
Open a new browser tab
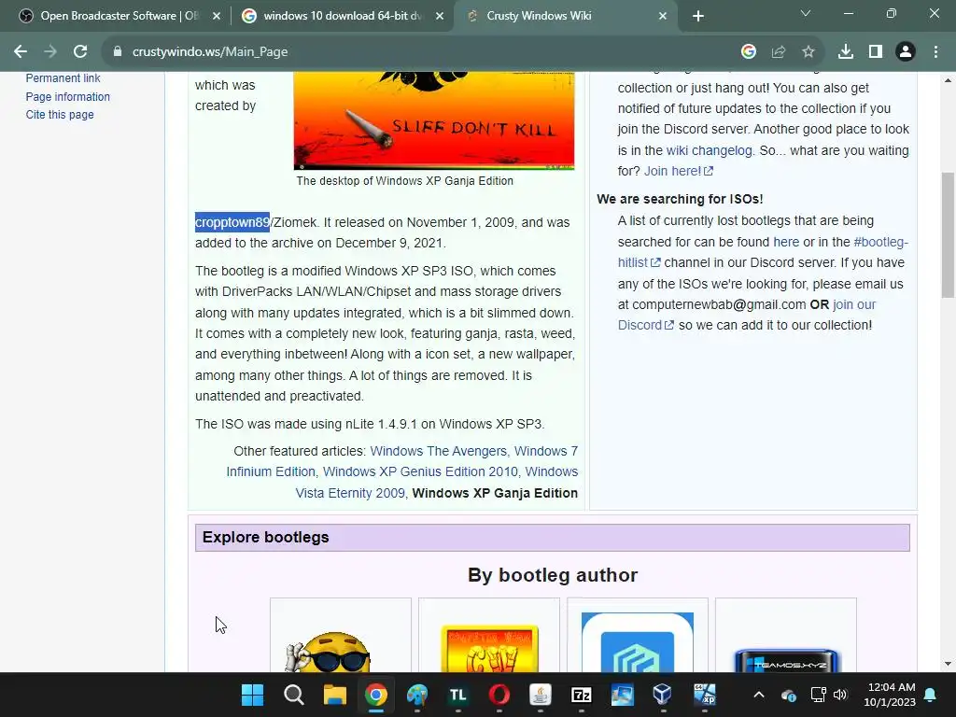698,17
